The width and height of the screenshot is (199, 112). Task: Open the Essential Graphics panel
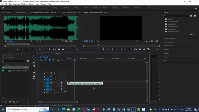pos(169,38)
